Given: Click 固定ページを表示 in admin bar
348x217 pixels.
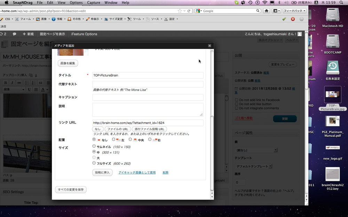Looking at the screenshot, I should point(53,34).
